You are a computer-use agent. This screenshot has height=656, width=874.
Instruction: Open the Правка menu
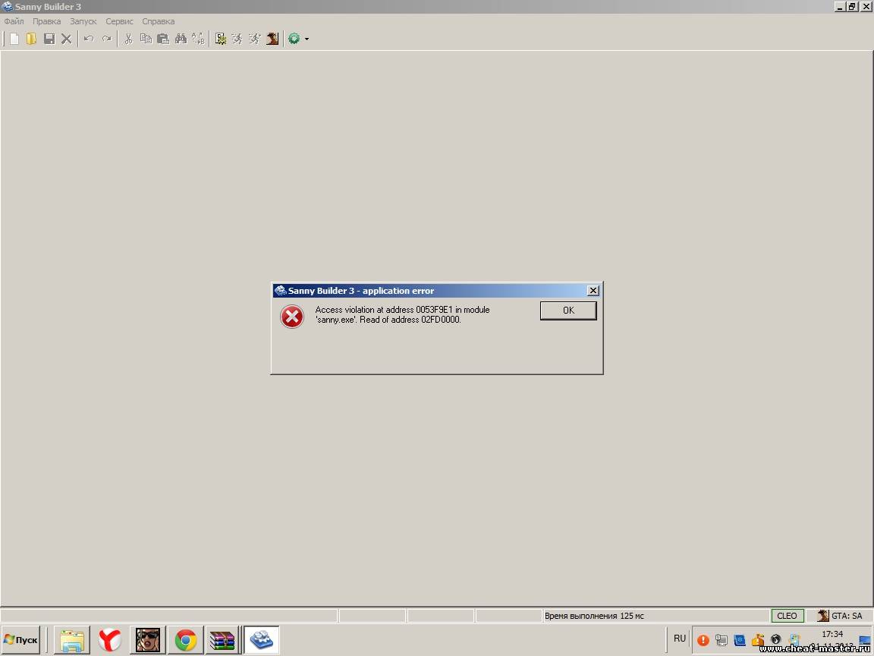click(x=47, y=21)
